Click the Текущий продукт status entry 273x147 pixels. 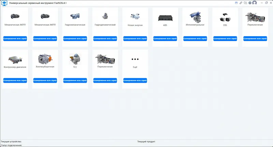[x=146, y=142]
